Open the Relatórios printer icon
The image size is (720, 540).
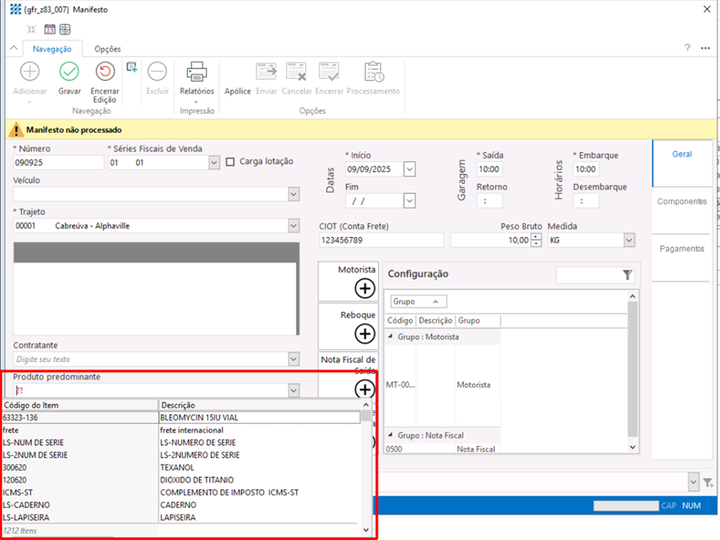pos(196,72)
